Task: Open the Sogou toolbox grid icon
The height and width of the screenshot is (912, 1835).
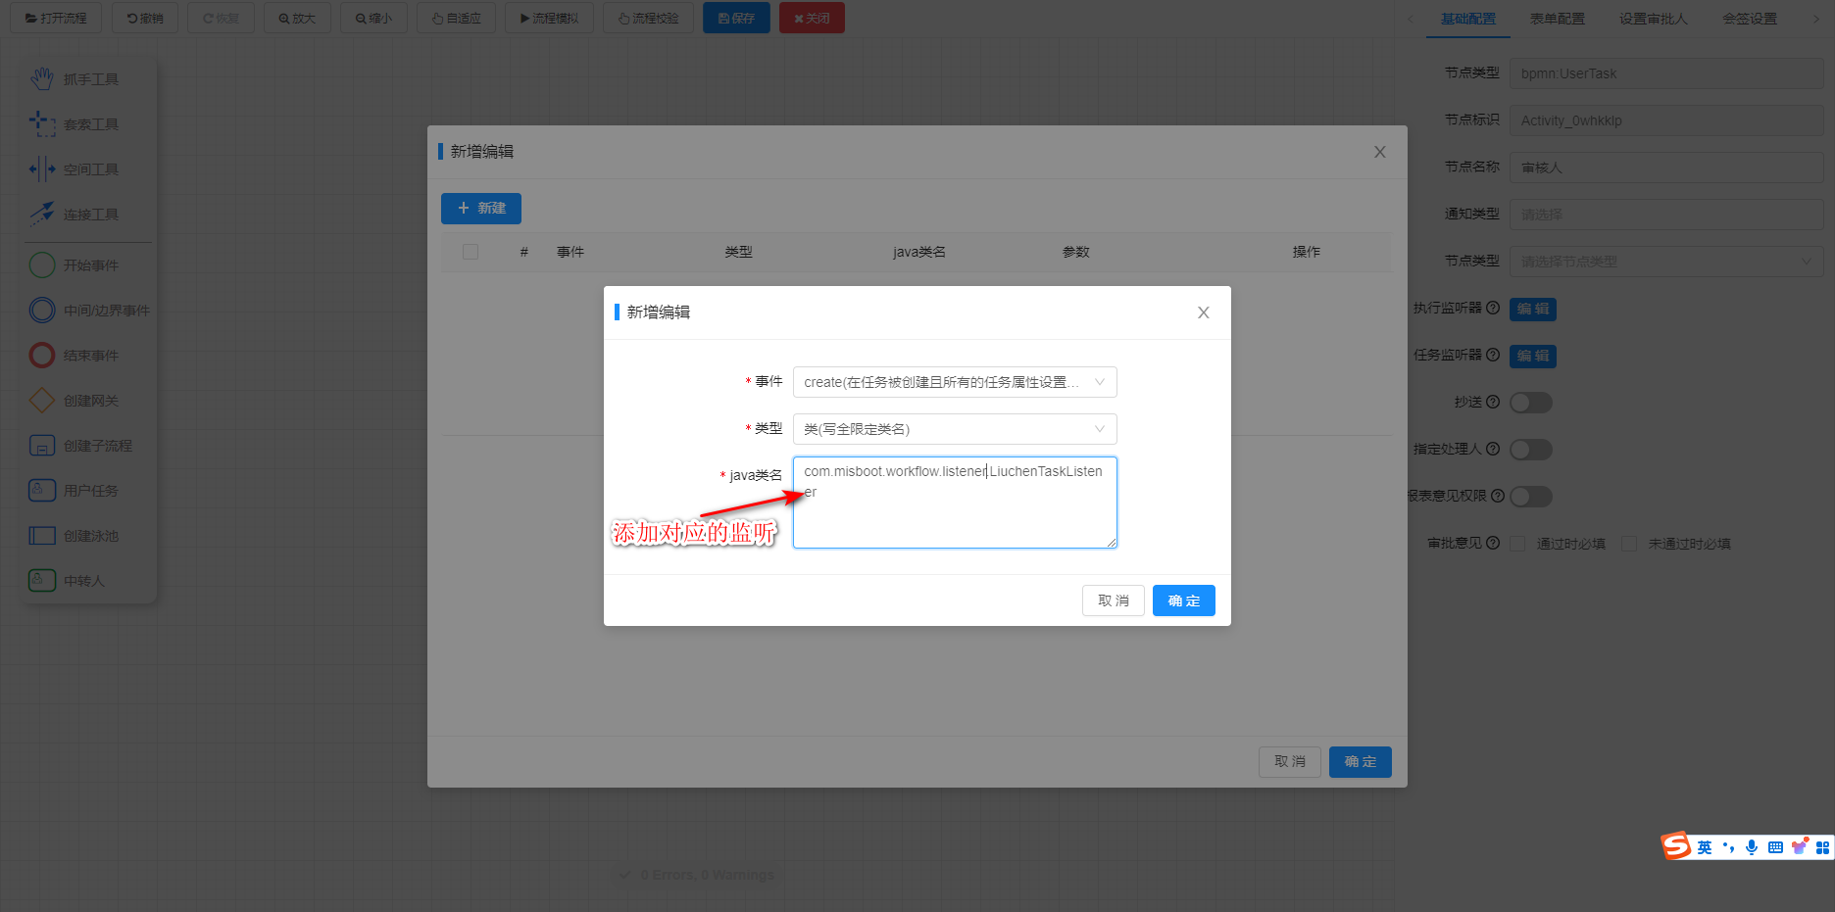Action: (x=1822, y=847)
